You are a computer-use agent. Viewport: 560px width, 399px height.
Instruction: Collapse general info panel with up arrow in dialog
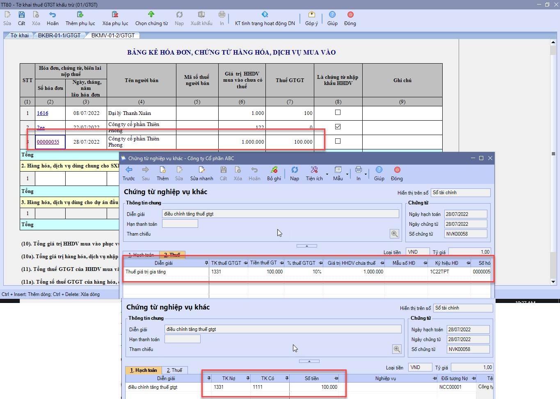307,246
